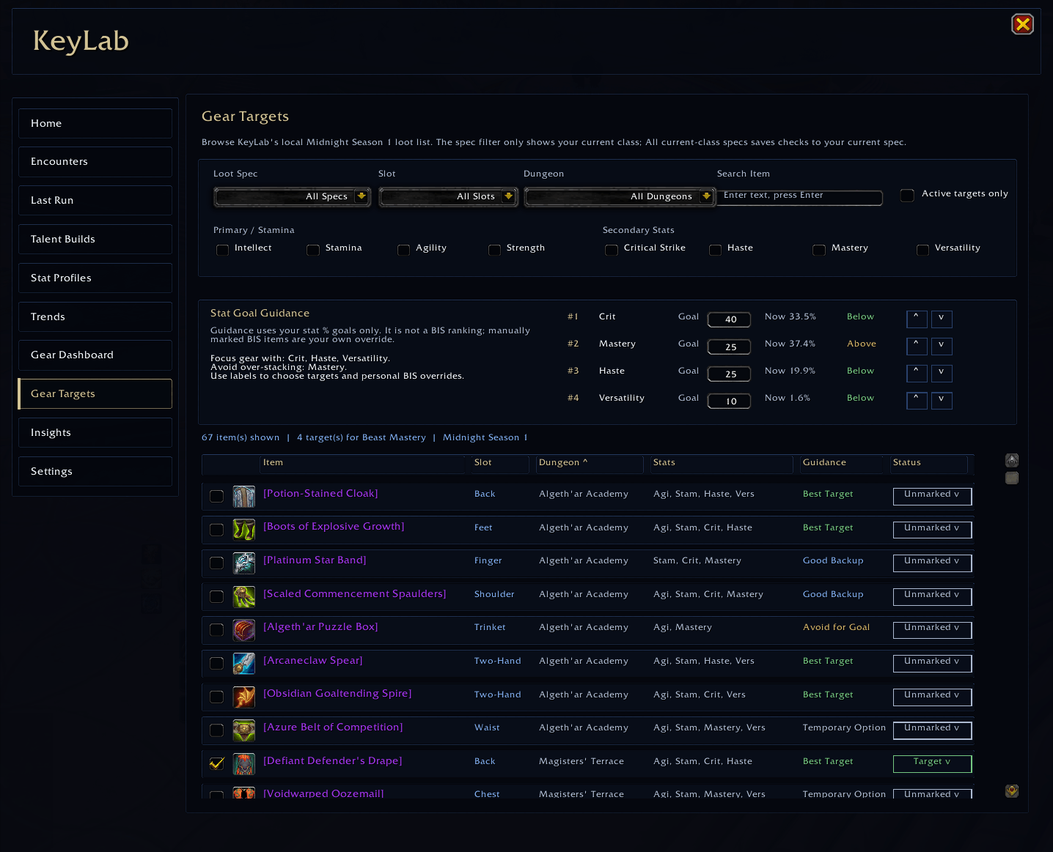The width and height of the screenshot is (1053, 852).
Task: Open status dropdown for Algeth'ar Puzzle Box
Action: click(932, 629)
